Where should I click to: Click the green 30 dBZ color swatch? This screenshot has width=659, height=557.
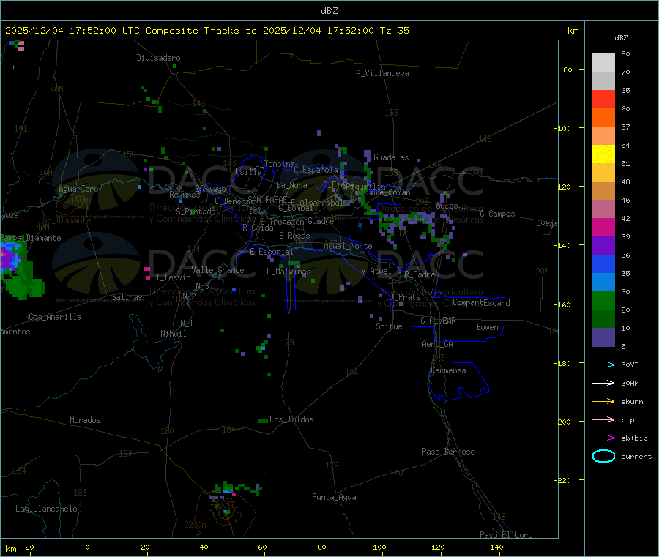click(x=603, y=300)
